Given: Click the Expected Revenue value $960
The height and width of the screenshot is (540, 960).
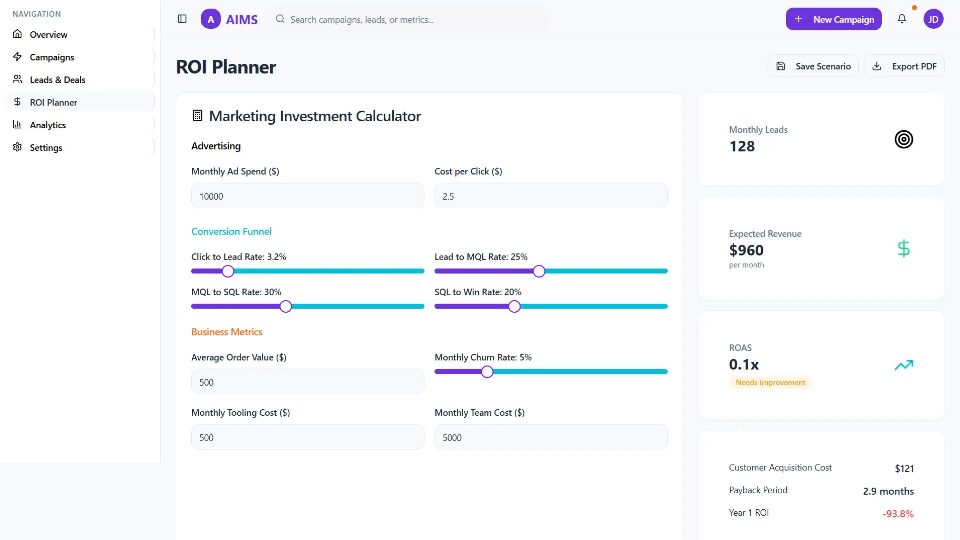Looking at the screenshot, I should pos(746,250).
